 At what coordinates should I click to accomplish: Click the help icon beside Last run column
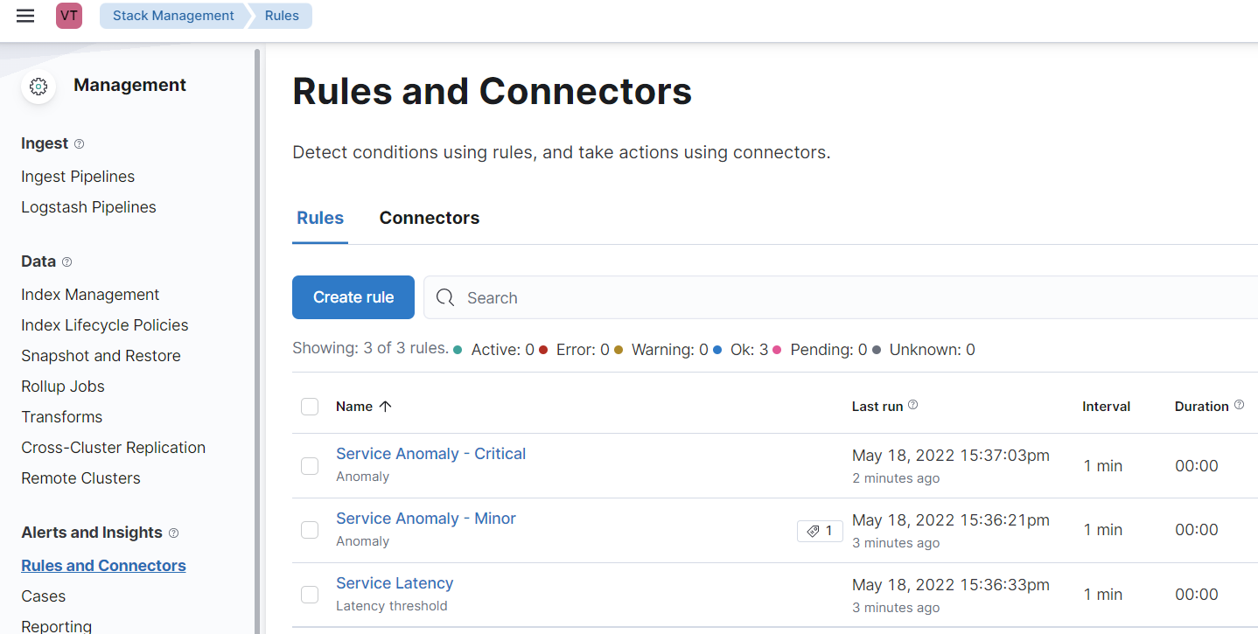(x=912, y=404)
